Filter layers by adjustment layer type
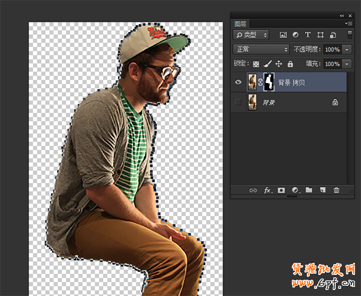This screenshot has width=361, height=296. pyautogui.click(x=295, y=35)
